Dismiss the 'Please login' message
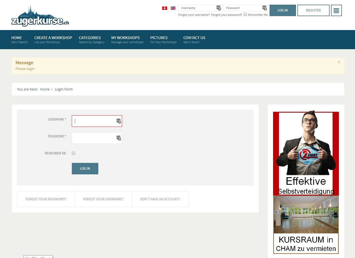355x258 pixels. pyautogui.click(x=339, y=62)
